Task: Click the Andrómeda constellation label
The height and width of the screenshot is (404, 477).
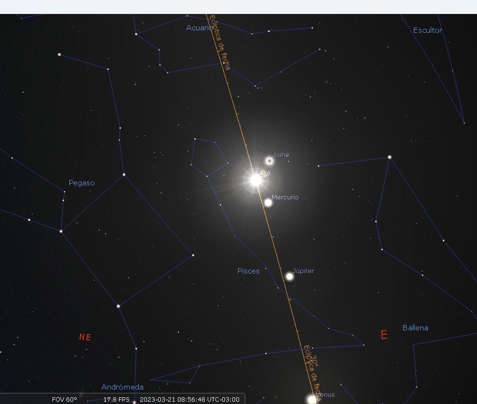Action: 122,387
